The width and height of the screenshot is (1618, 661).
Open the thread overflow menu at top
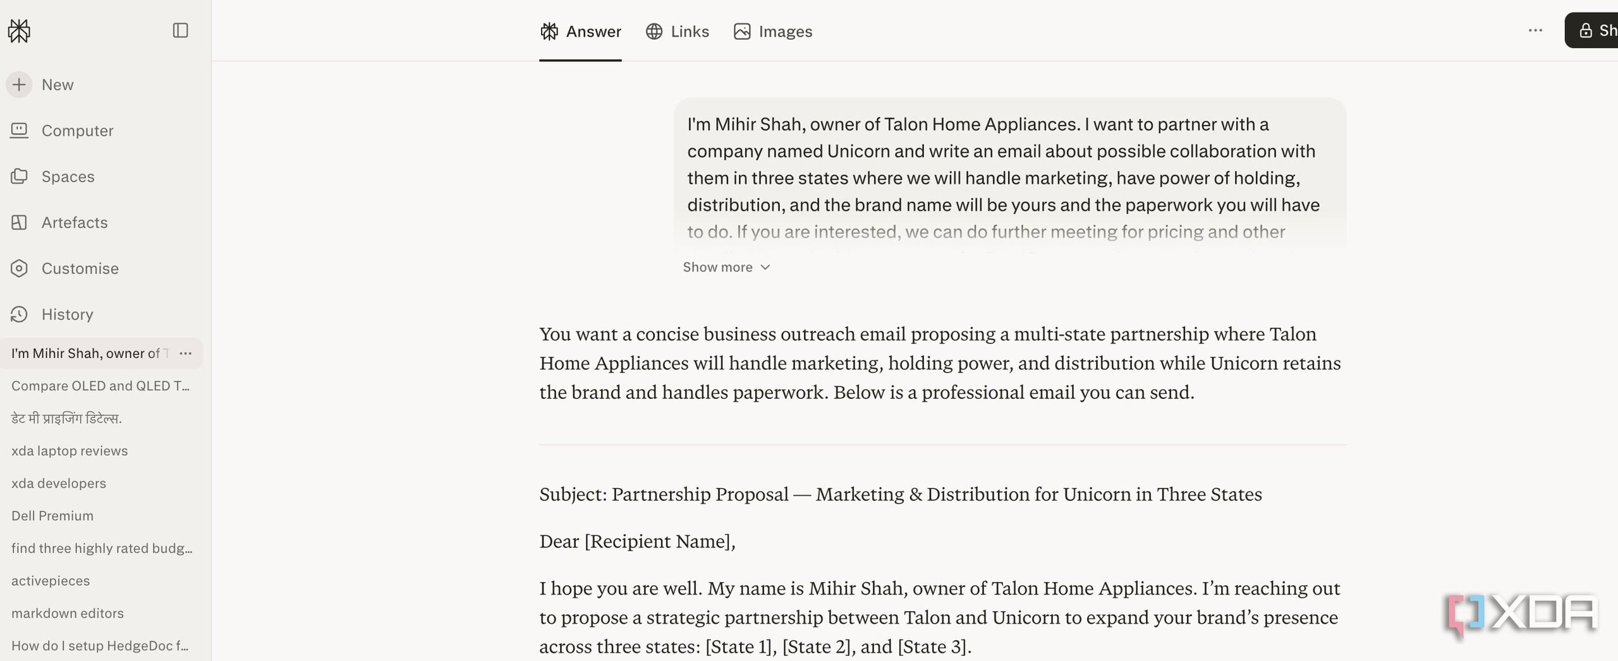coord(1535,30)
